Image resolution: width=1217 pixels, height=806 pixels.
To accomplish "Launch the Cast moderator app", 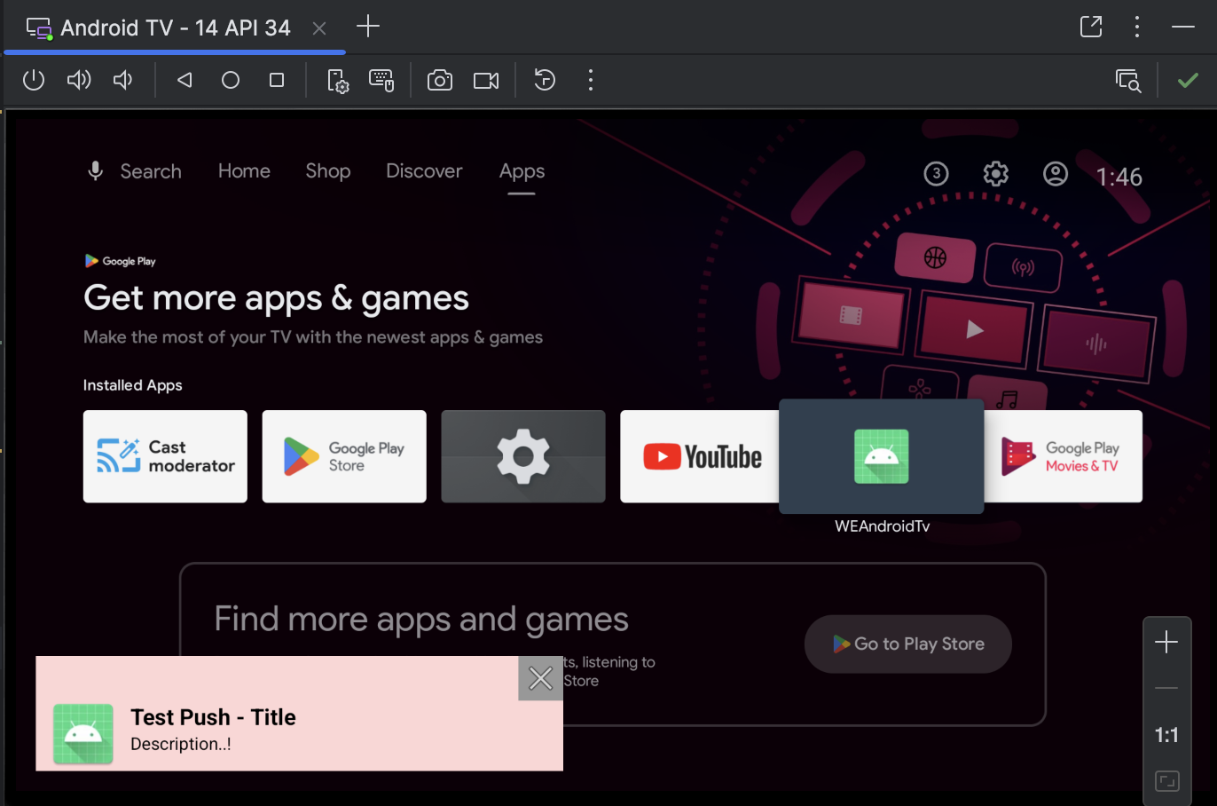I will pyautogui.click(x=165, y=456).
